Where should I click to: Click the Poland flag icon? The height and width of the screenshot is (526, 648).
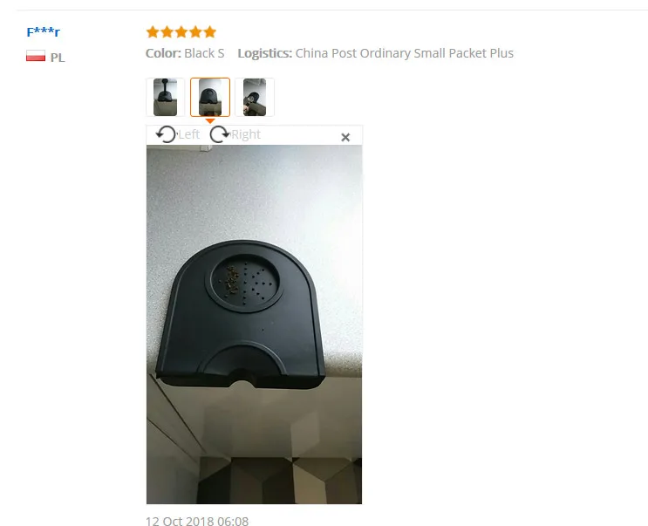pos(36,56)
